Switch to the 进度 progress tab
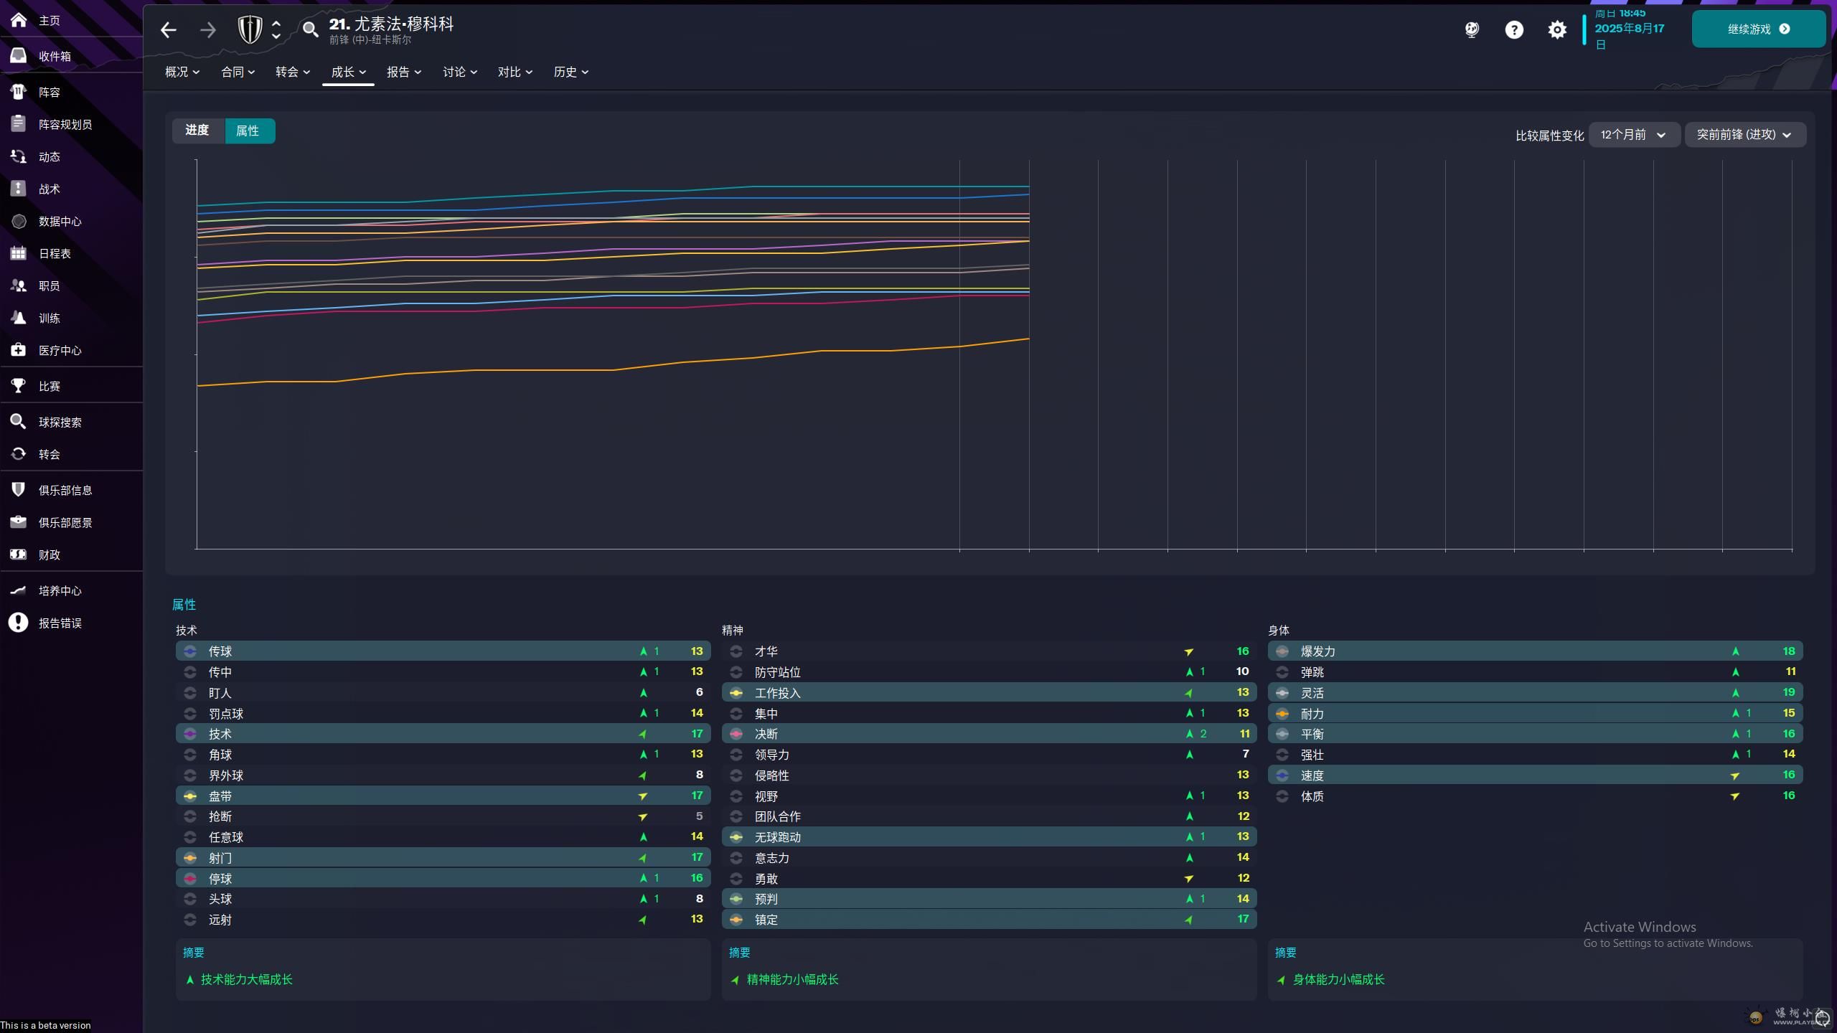Screen dimensions: 1837x1033 click(x=197, y=131)
